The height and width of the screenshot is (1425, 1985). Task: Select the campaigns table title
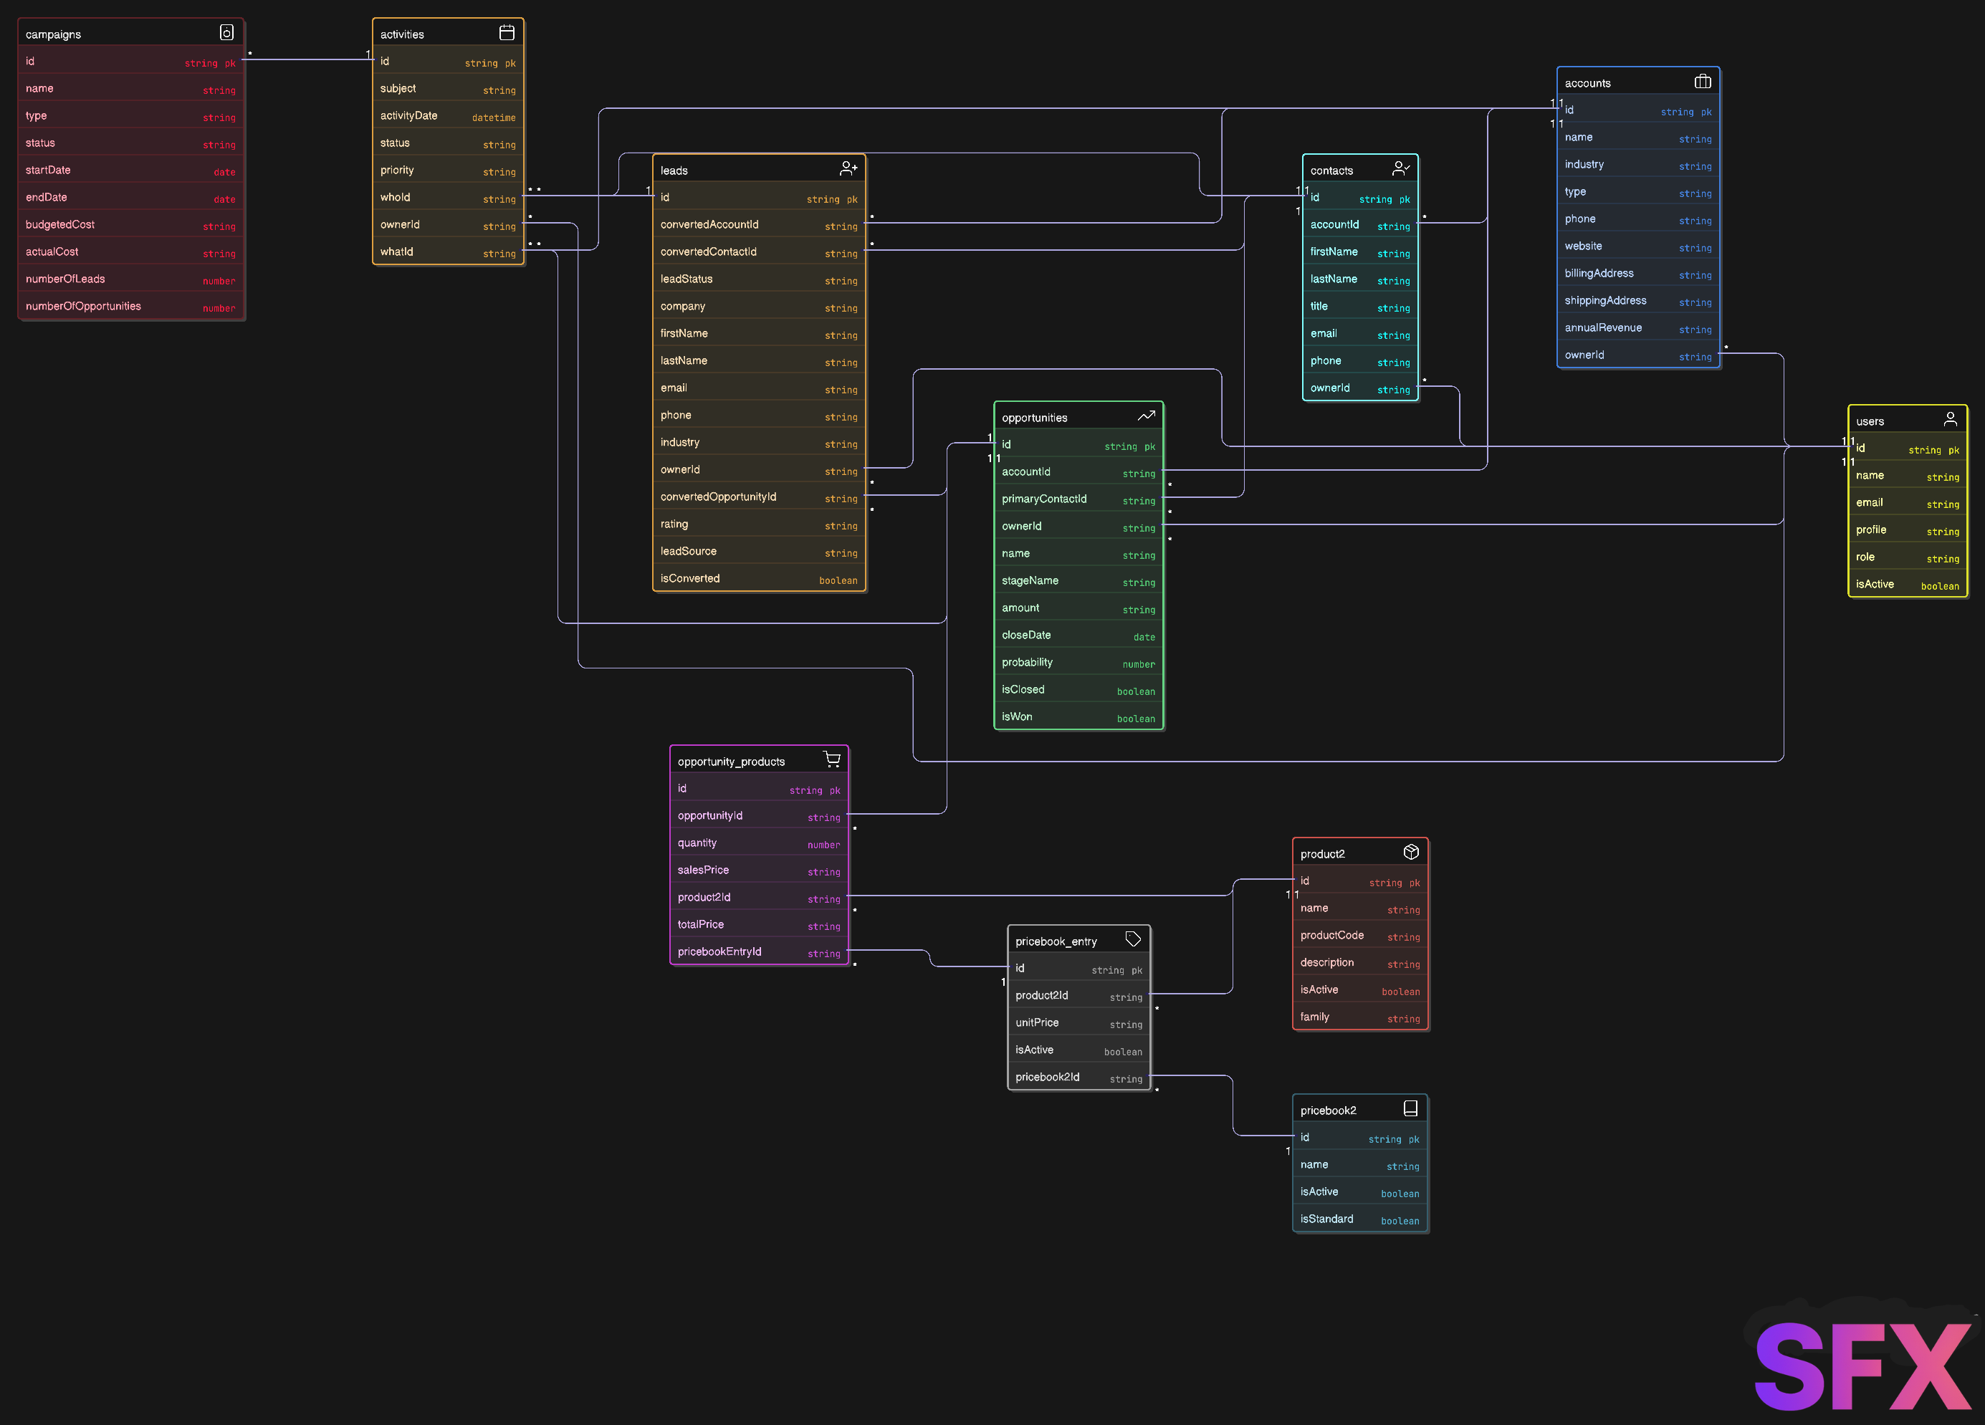tap(54, 34)
